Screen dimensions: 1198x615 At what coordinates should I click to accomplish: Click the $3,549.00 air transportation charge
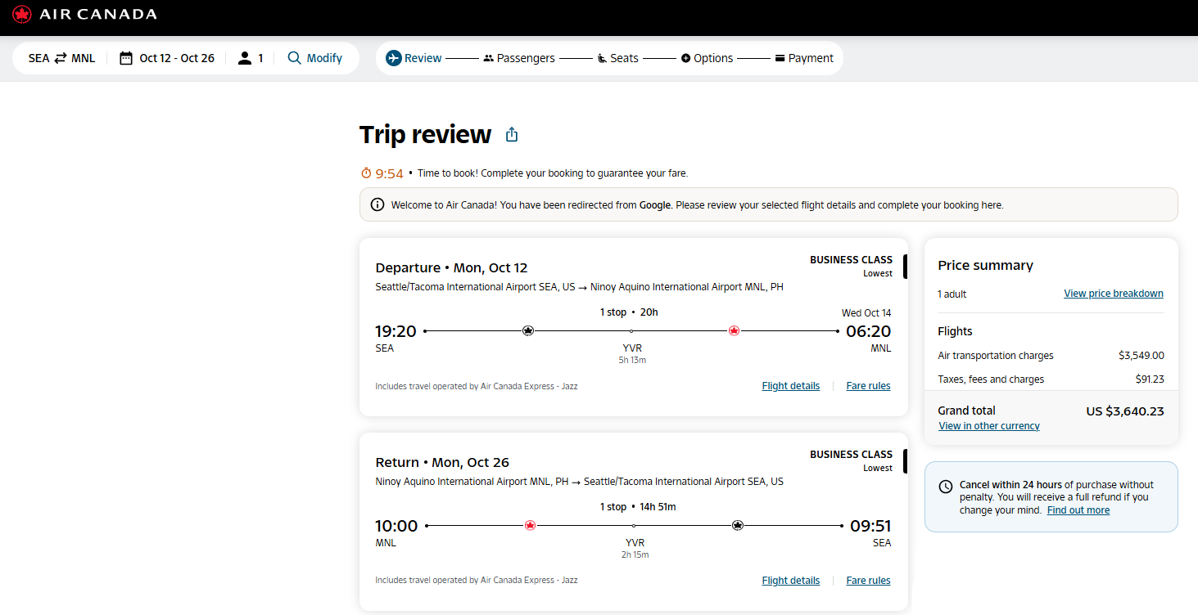(1141, 356)
